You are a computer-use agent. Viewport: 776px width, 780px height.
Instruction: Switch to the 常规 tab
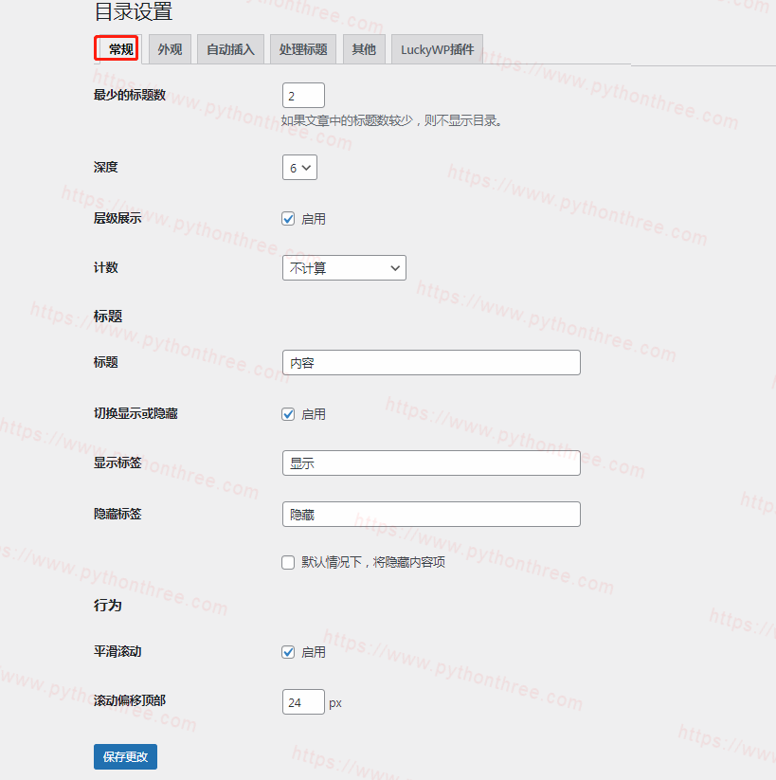(119, 49)
